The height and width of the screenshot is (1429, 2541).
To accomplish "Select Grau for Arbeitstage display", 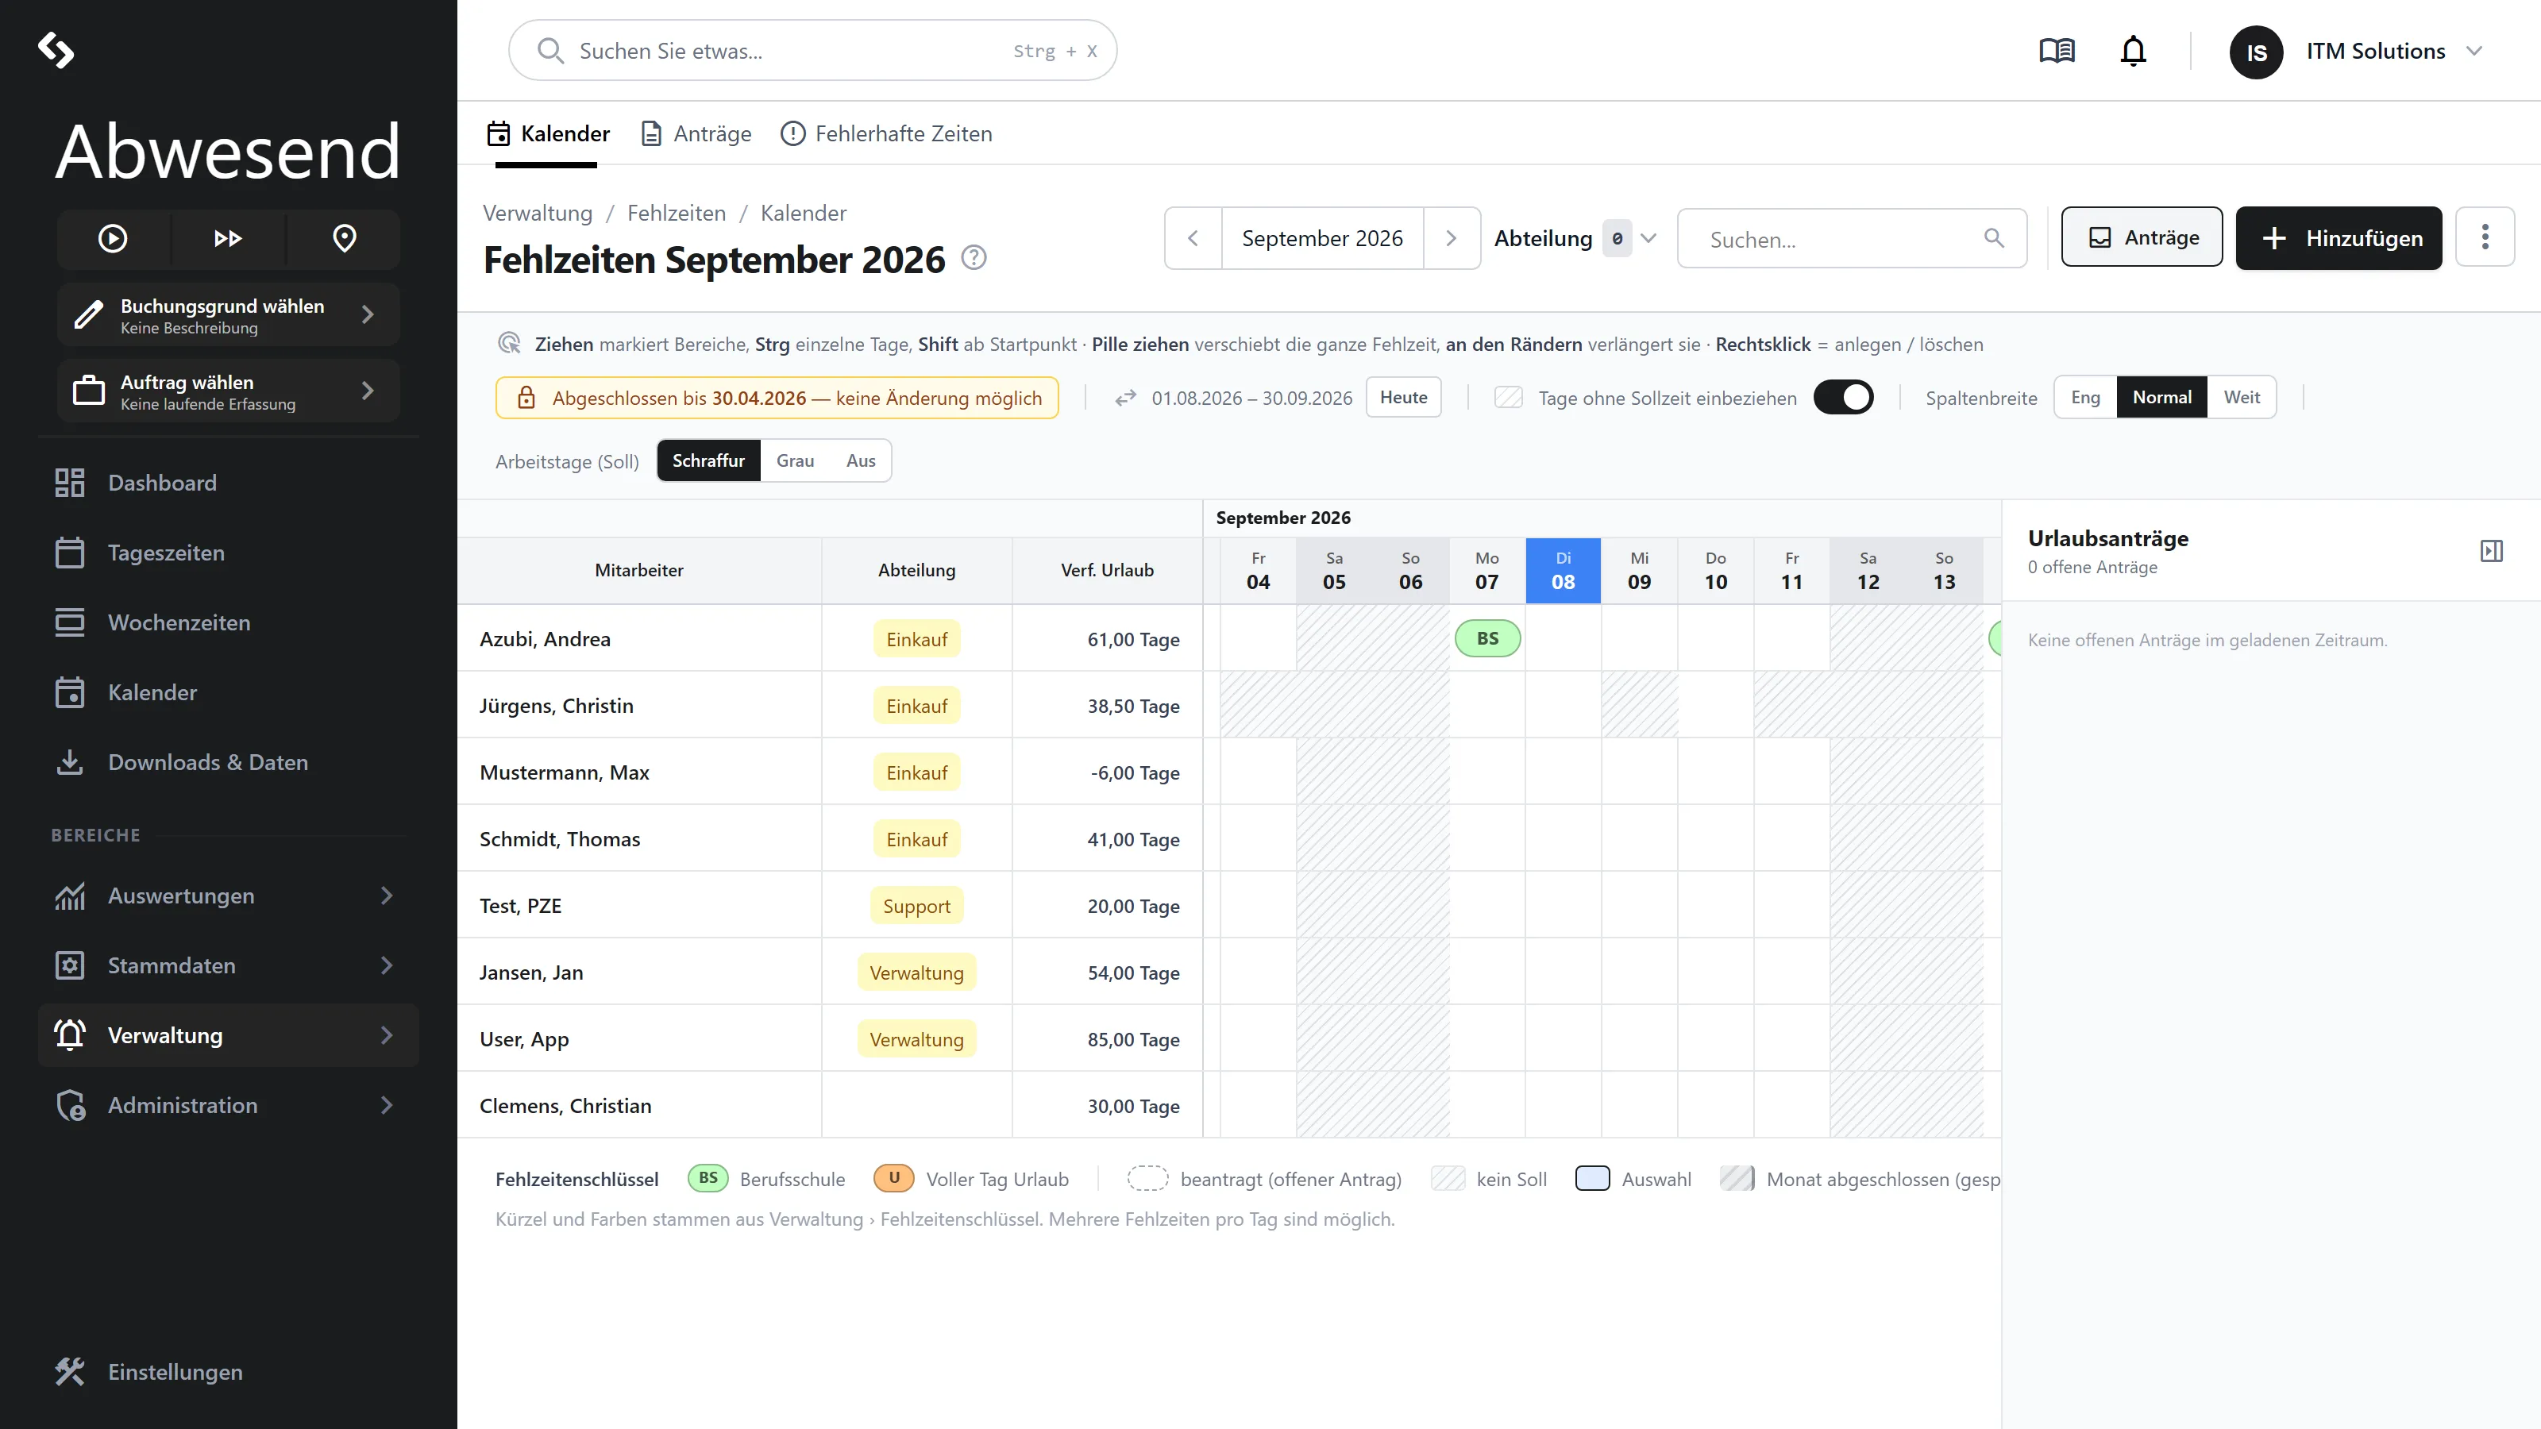I will pyautogui.click(x=795, y=460).
